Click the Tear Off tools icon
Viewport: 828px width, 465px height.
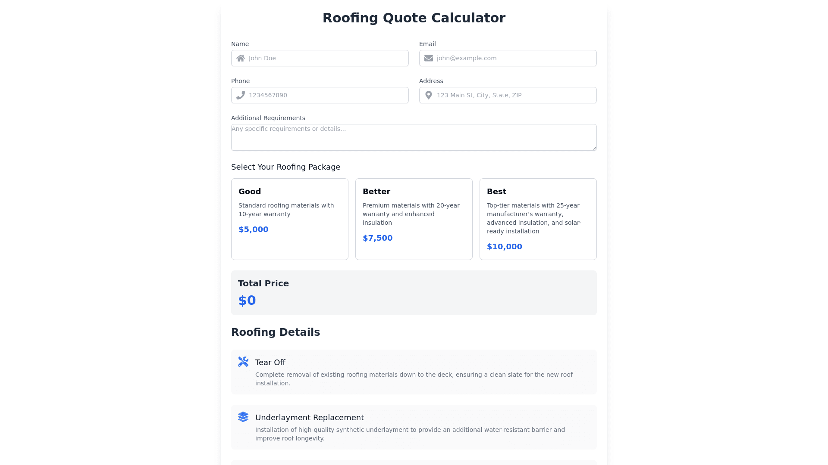click(243, 362)
